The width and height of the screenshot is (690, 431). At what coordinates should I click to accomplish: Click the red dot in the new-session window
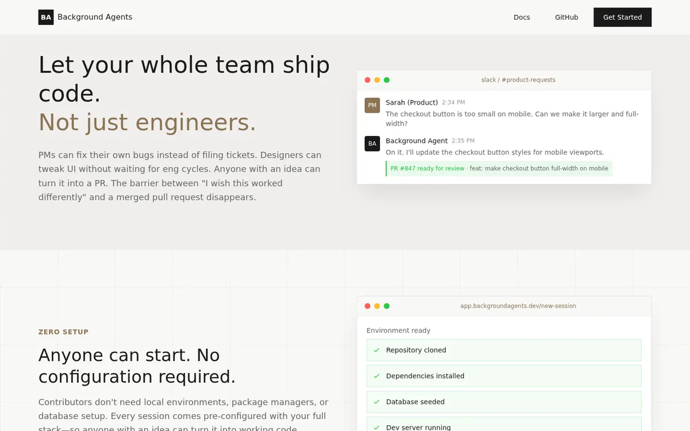click(367, 306)
